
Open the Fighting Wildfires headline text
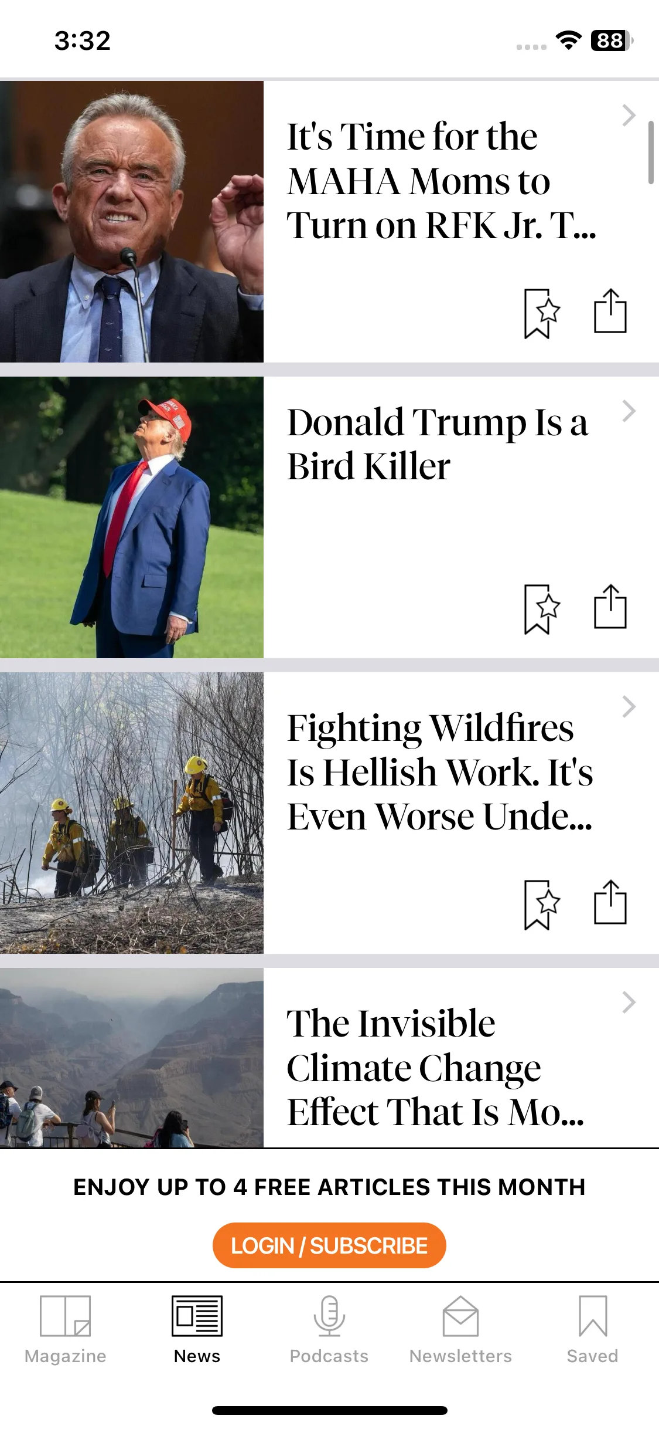440,772
